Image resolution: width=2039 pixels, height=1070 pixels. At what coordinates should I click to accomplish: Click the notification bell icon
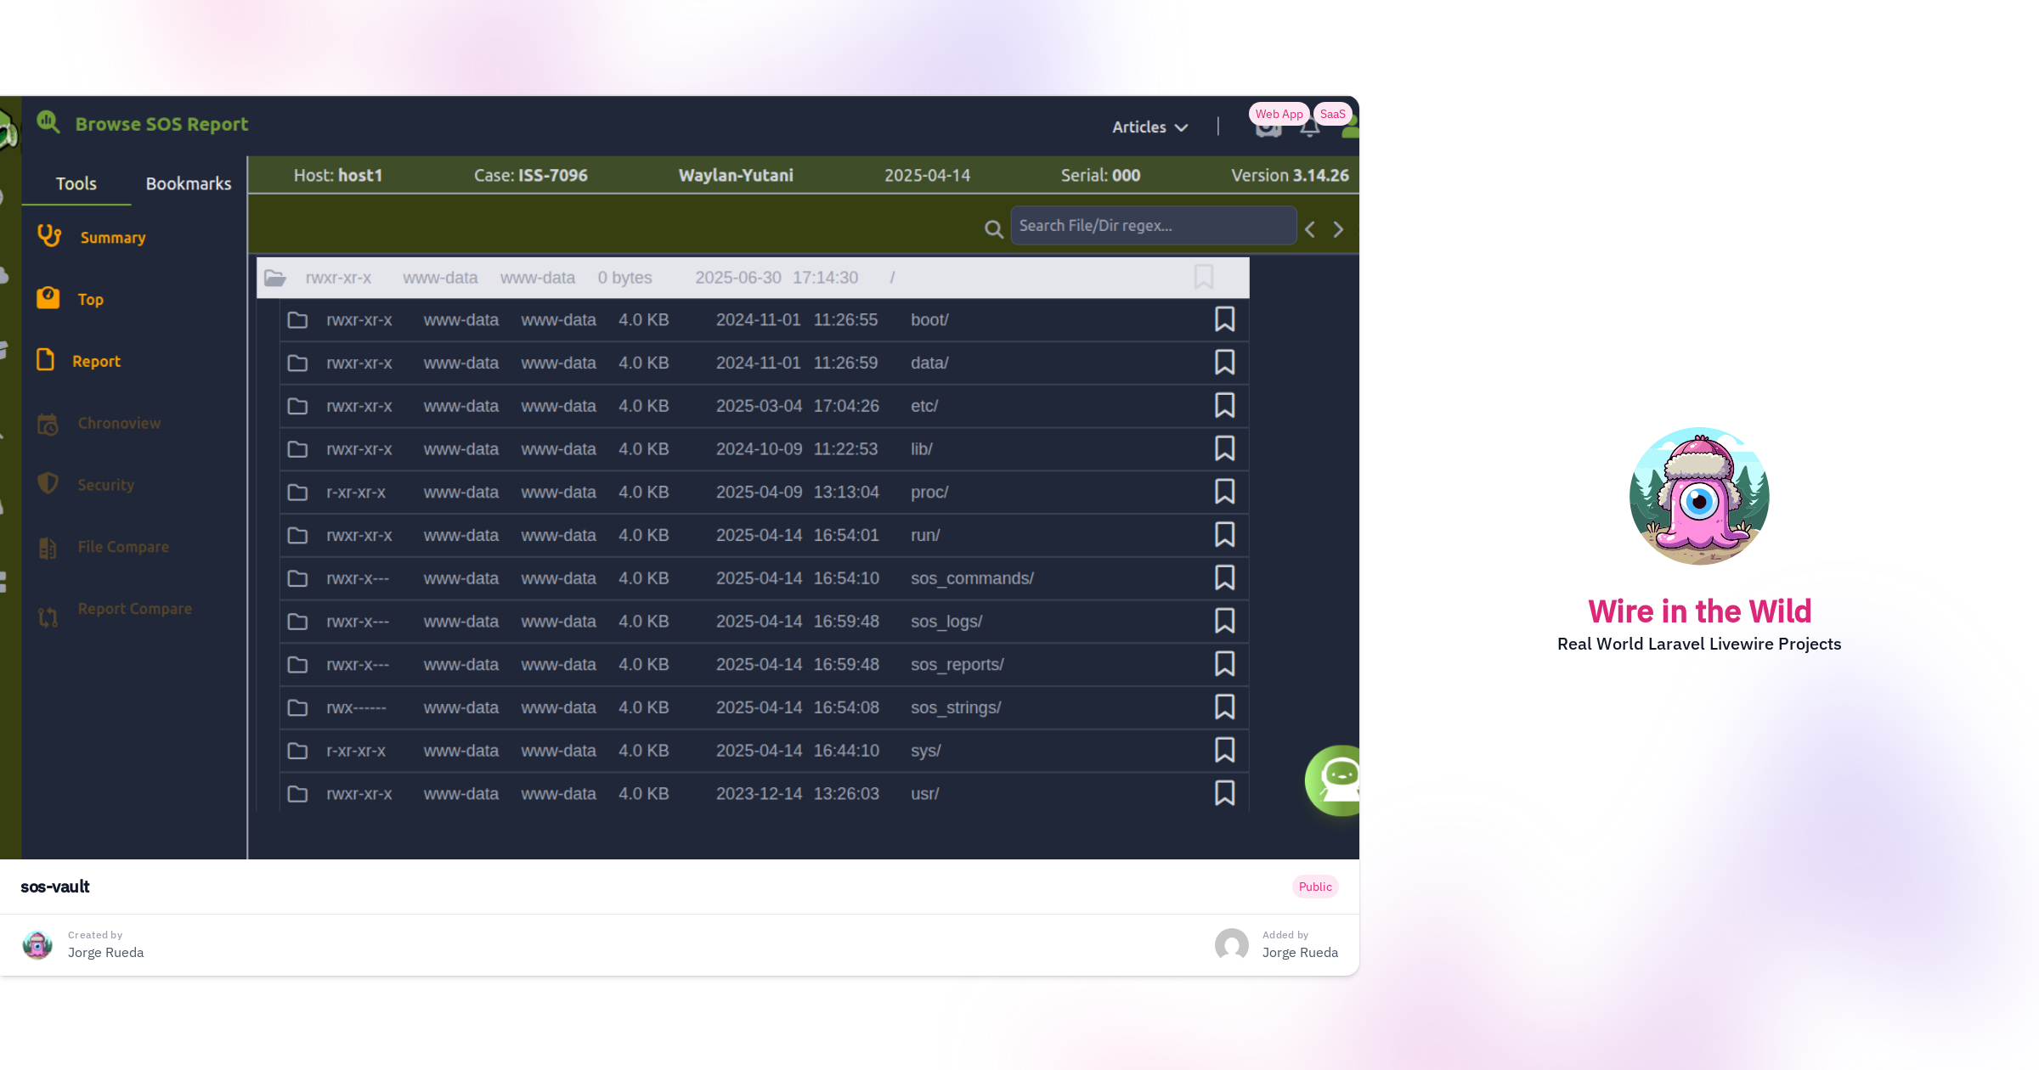click(x=1310, y=131)
